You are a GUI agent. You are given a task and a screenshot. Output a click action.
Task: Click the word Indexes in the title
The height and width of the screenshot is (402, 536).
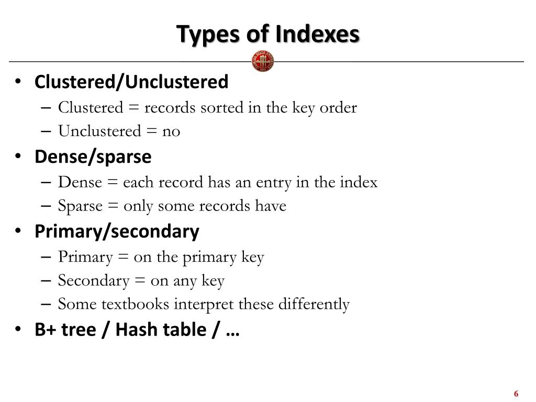(x=317, y=34)
